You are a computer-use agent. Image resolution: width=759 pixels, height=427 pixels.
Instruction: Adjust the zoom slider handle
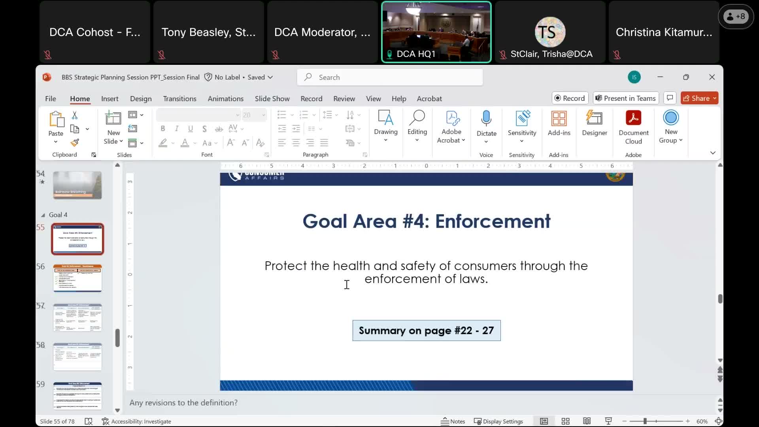point(645,421)
